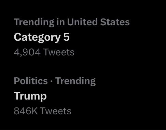The width and height of the screenshot is (166, 130).
Task: Select the 4,904 Tweets count
Action: click(44, 52)
